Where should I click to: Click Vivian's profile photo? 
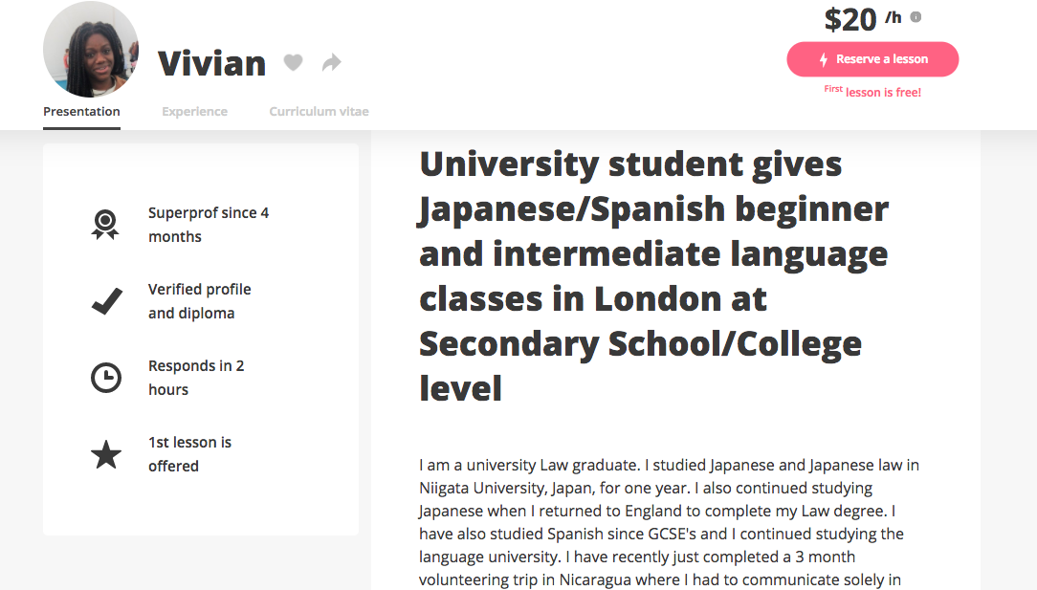[x=90, y=49]
